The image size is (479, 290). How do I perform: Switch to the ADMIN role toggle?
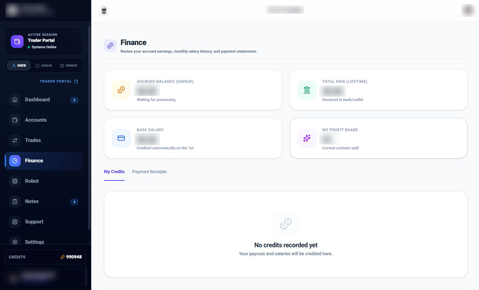click(44, 66)
